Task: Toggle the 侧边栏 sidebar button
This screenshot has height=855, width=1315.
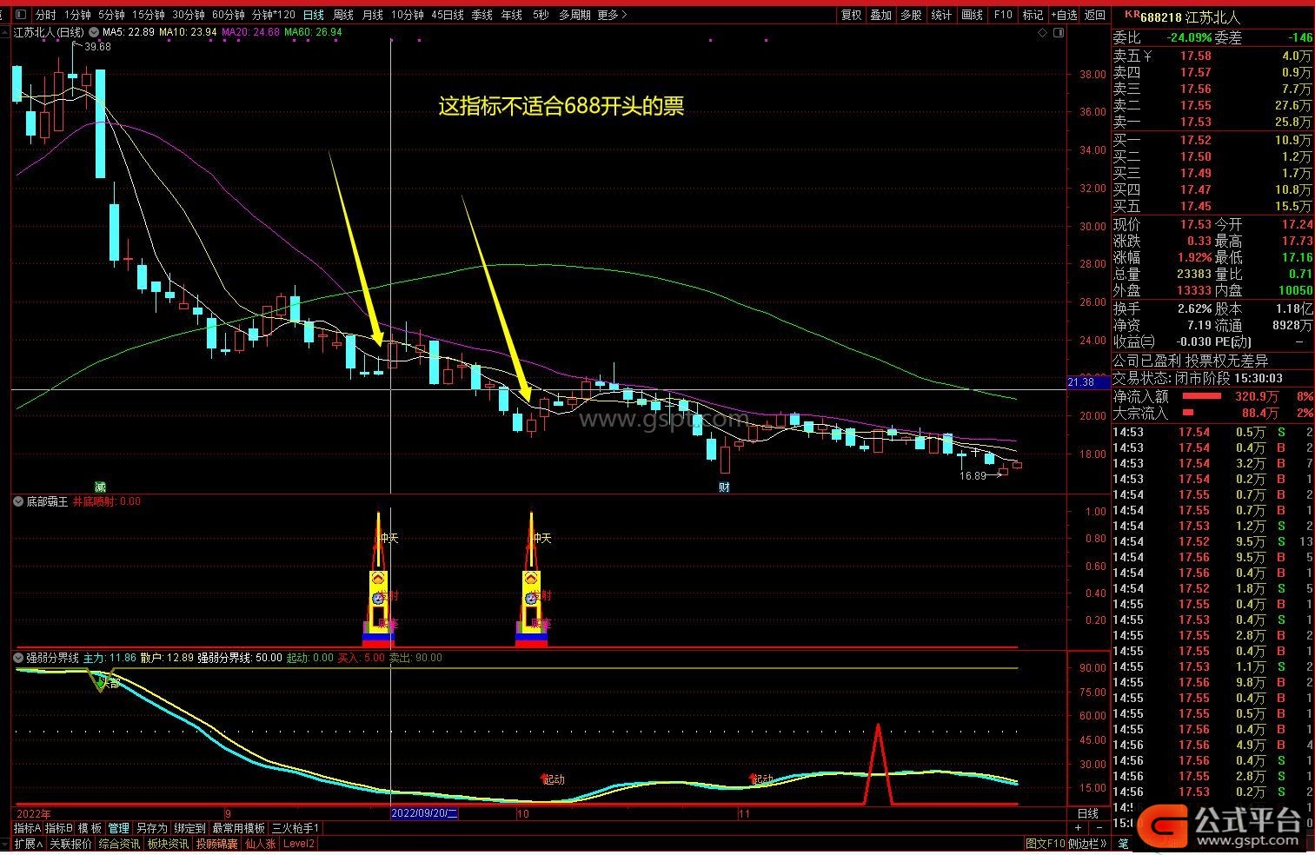Action: (x=1087, y=844)
